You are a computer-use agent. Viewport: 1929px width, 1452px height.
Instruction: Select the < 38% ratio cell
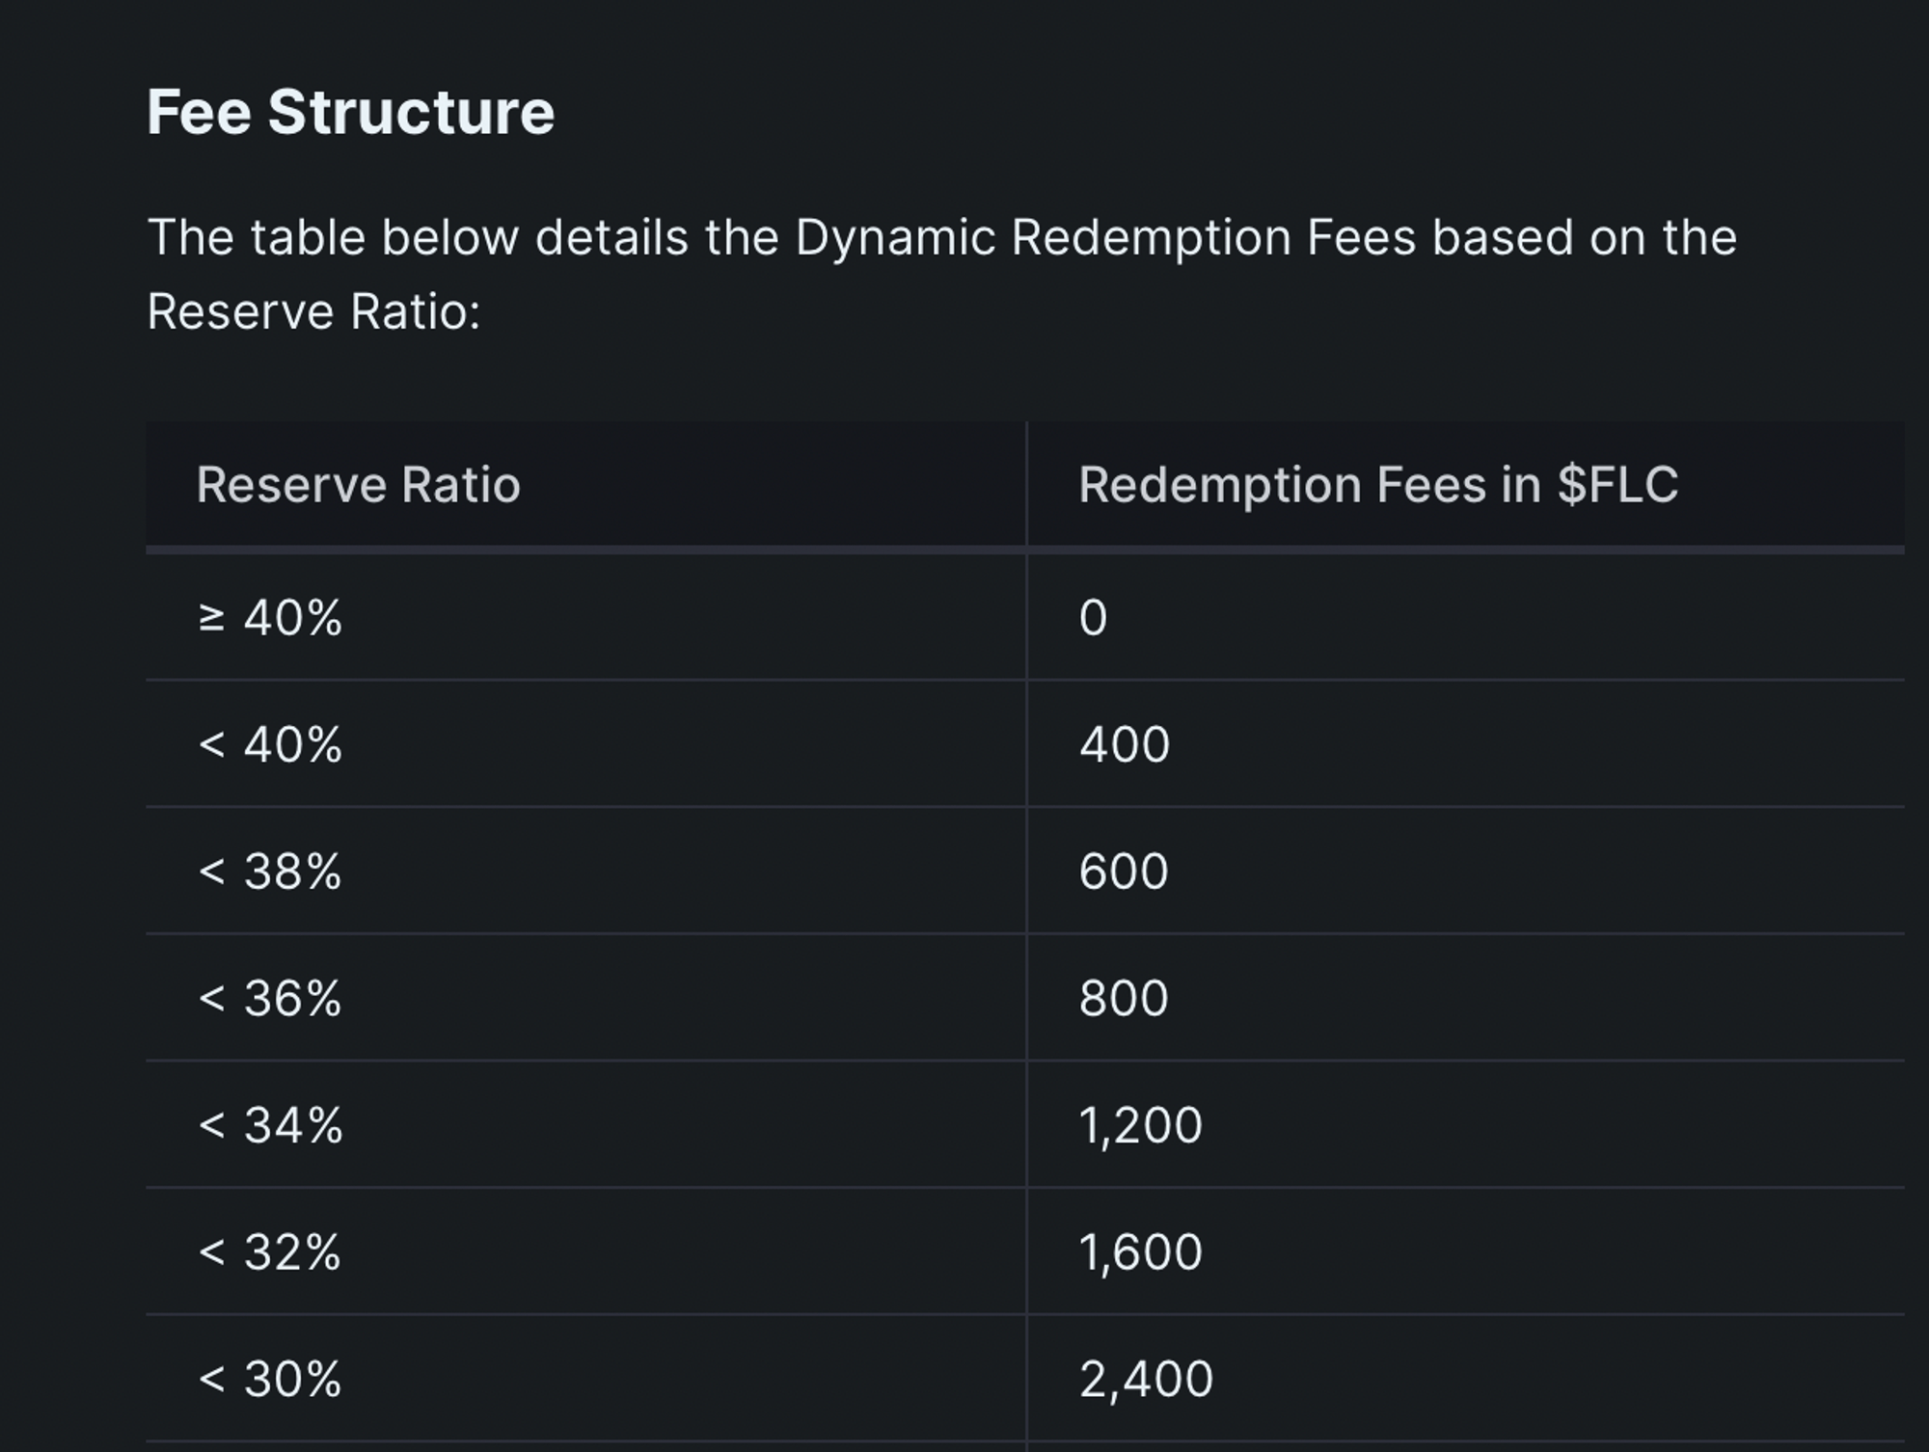coord(269,872)
